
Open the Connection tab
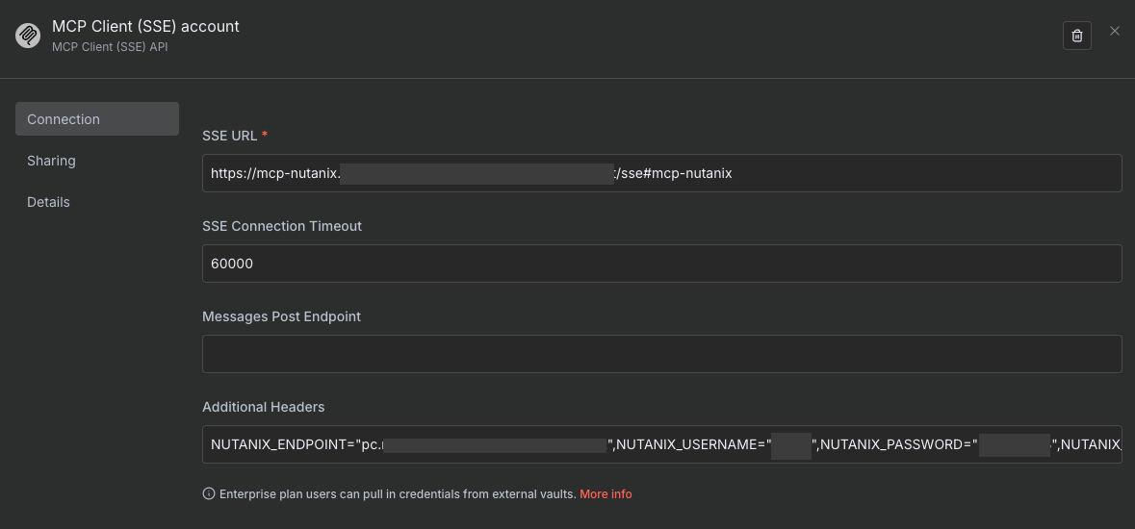[96, 119]
